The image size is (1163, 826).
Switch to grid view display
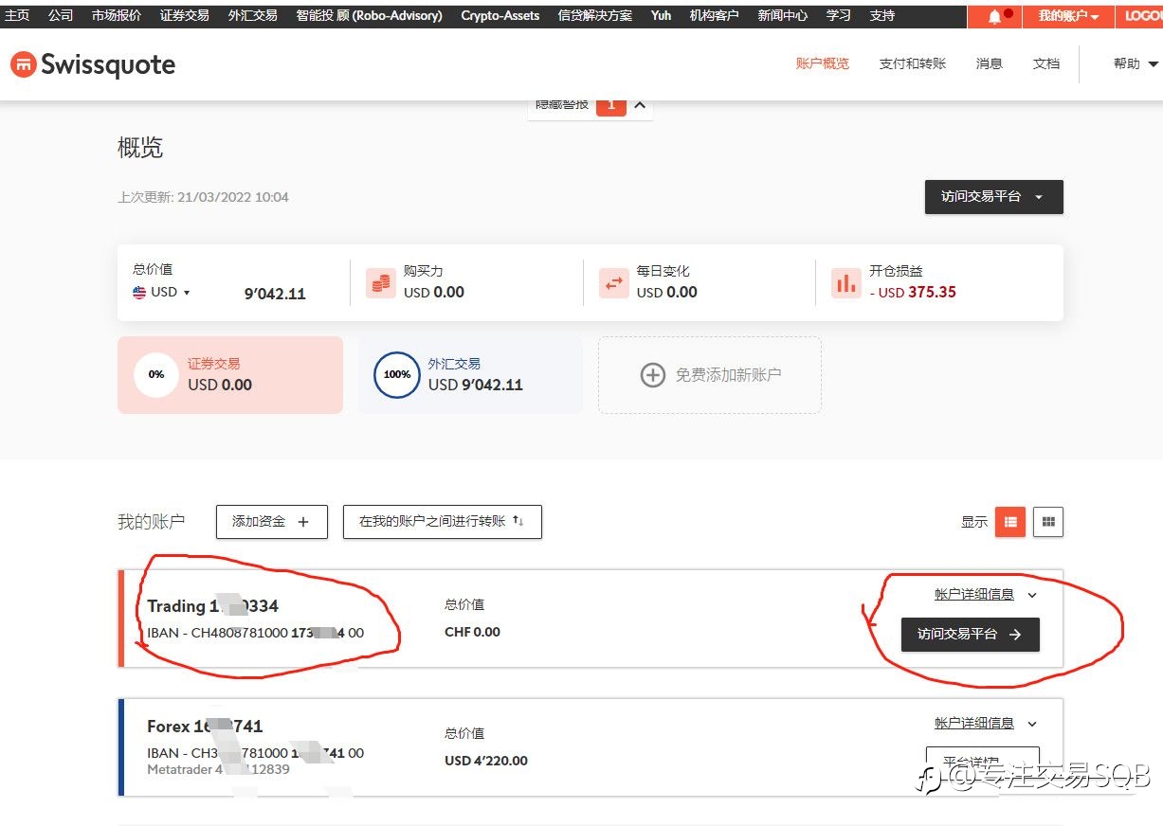pyautogui.click(x=1048, y=522)
